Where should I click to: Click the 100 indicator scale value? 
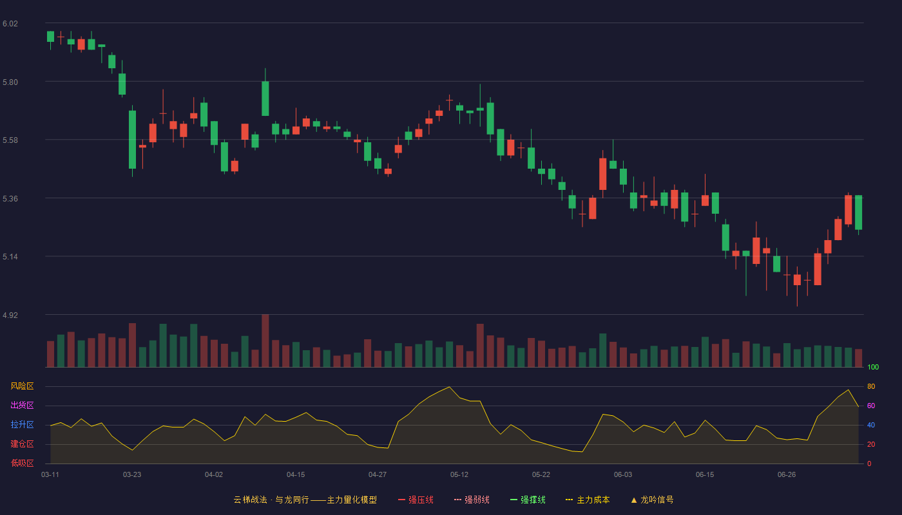(873, 368)
